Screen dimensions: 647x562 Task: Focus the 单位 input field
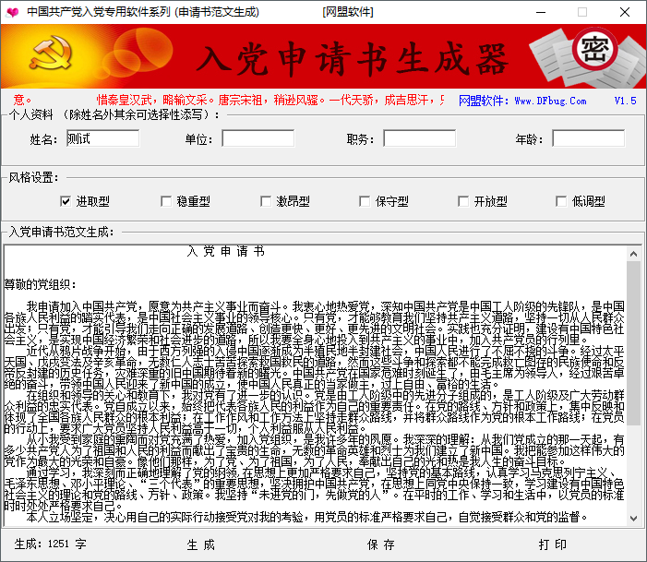tap(258, 138)
